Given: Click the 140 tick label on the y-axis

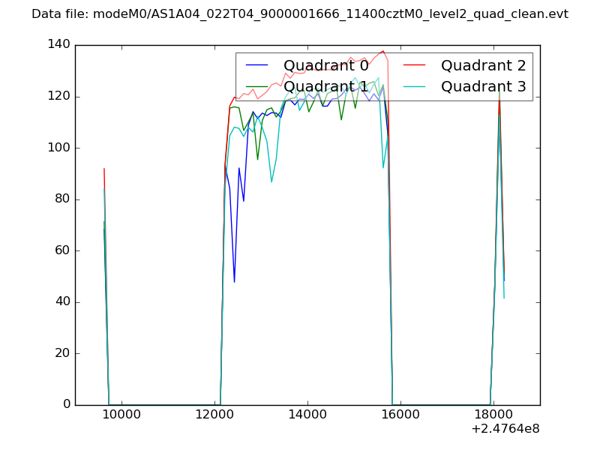Looking at the screenshot, I should pyautogui.click(x=58, y=45).
